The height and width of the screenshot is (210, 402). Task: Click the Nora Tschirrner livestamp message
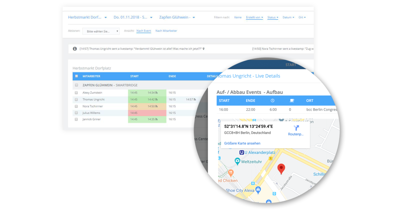(283, 49)
